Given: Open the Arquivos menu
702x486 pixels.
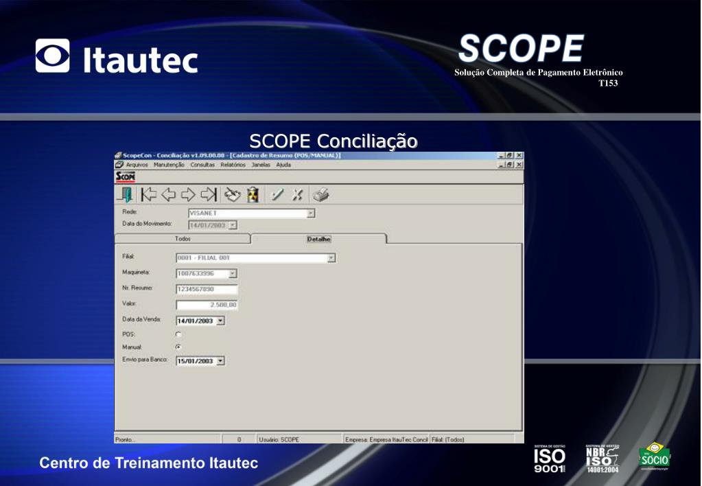Looking at the screenshot, I should (x=137, y=165).
